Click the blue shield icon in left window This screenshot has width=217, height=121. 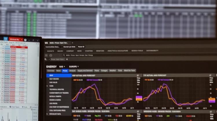pos(5,39)
